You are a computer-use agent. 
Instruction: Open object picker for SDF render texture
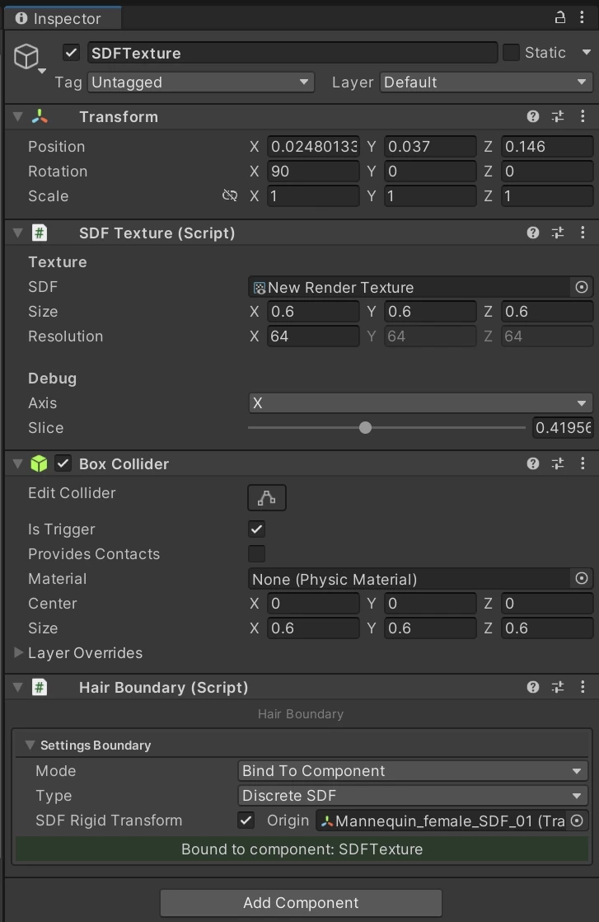coord(582,287)
